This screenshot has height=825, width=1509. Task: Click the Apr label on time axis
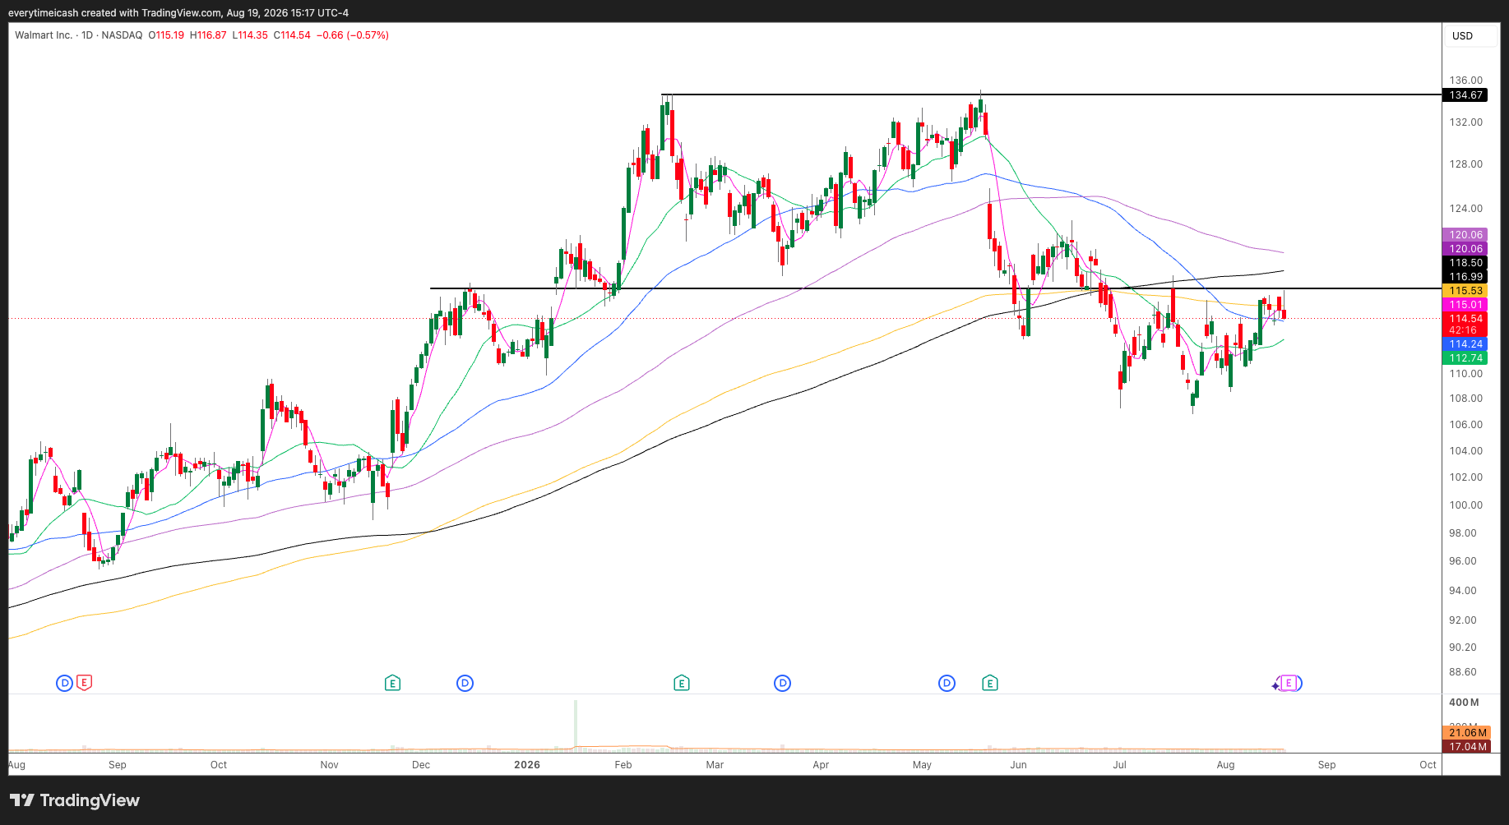click(x=821, y=765)
